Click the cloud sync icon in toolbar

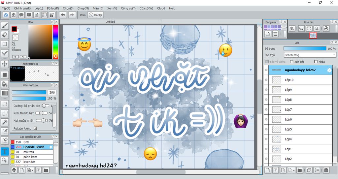[6, 15]
